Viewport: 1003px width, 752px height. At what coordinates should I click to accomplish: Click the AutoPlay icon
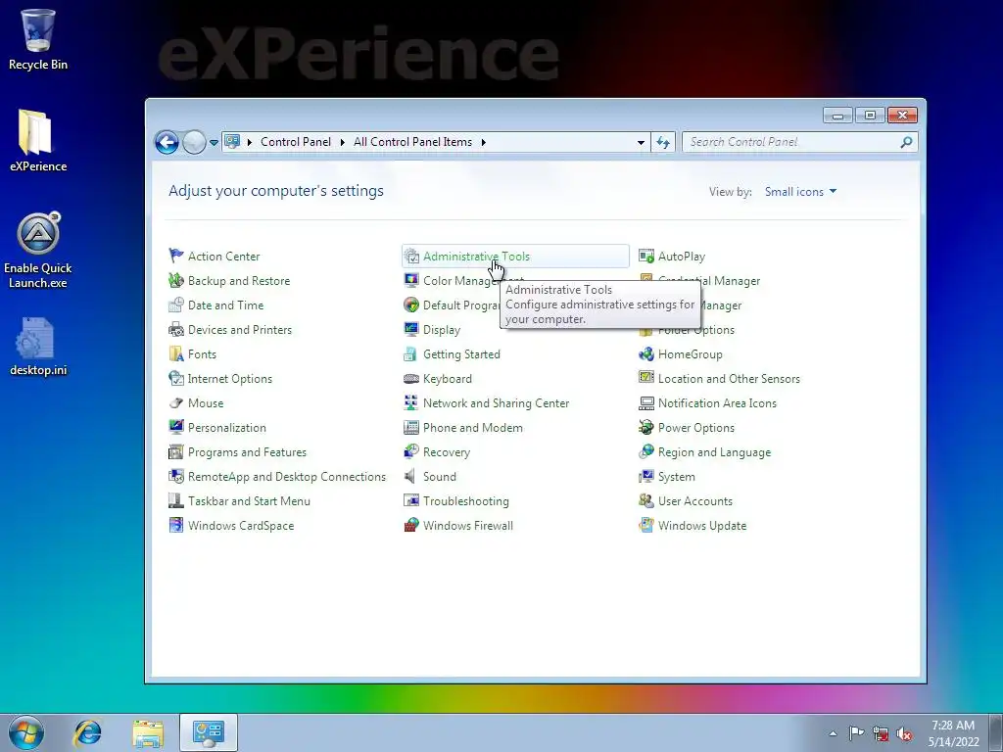point(646,256)
